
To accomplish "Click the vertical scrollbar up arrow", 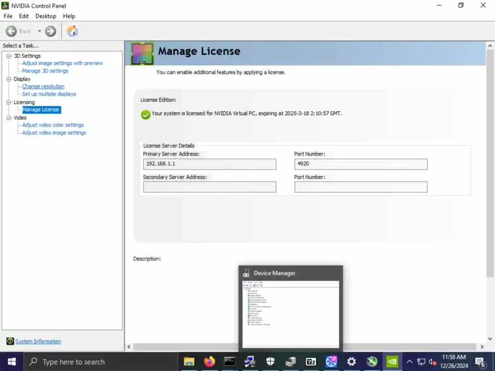I will (x=490, y=46).
